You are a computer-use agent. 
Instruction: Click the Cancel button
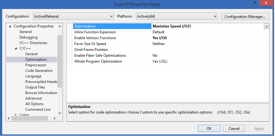(x=234, y=129)
